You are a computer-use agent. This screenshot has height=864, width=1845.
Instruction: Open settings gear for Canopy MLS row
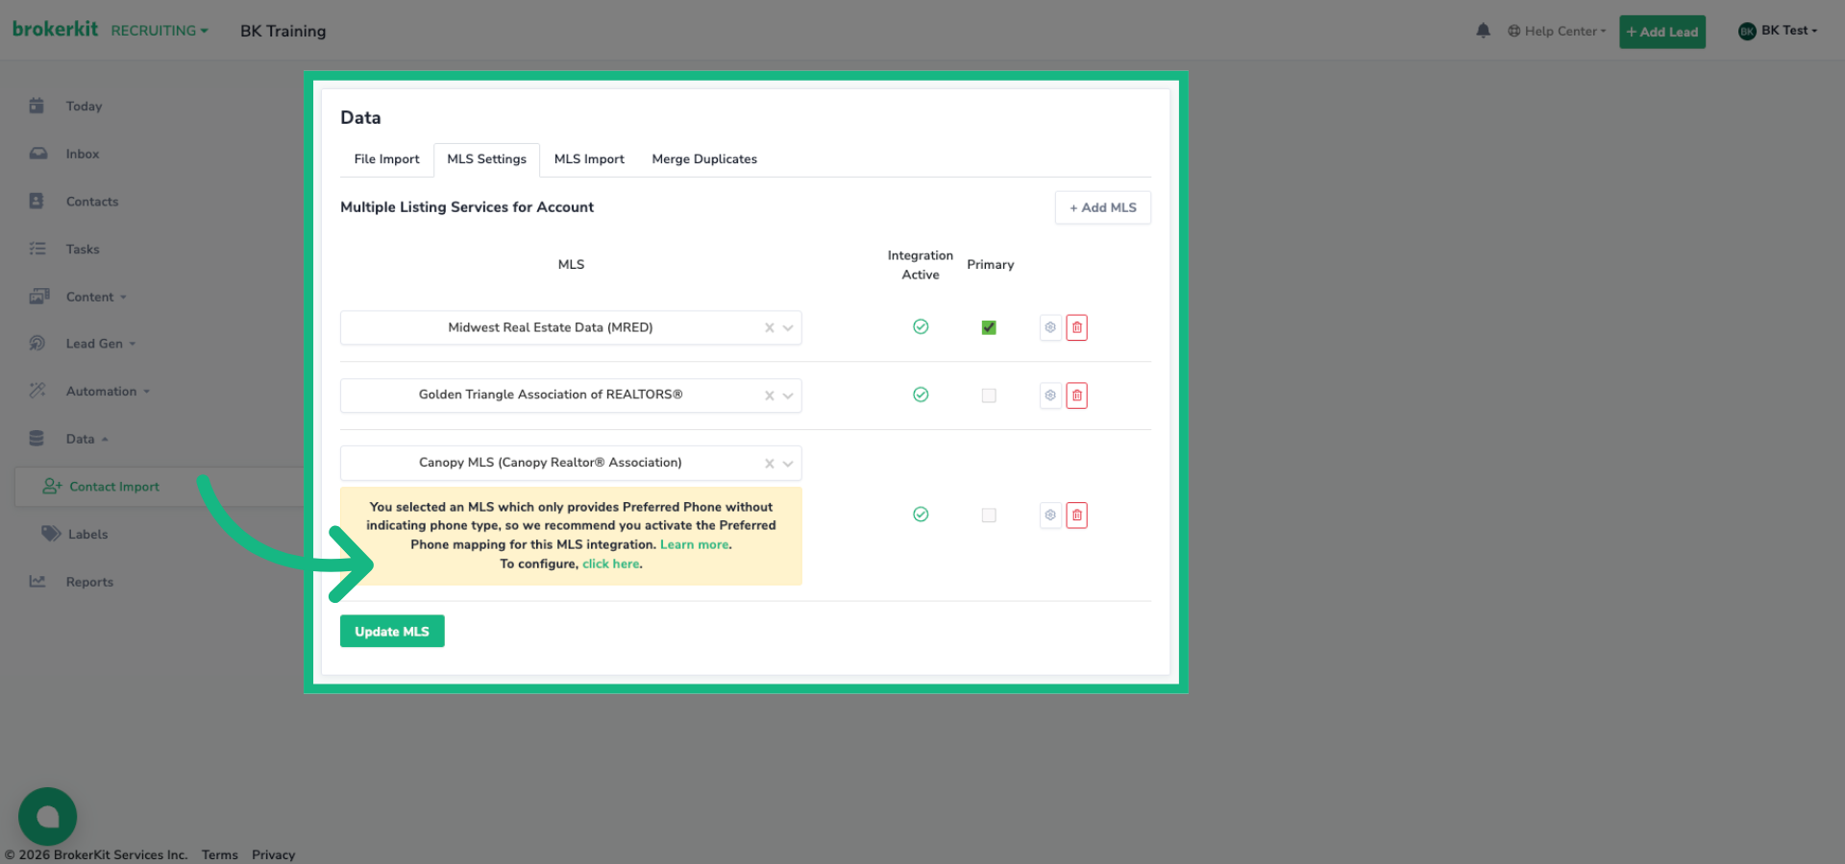click(1050, 516)
